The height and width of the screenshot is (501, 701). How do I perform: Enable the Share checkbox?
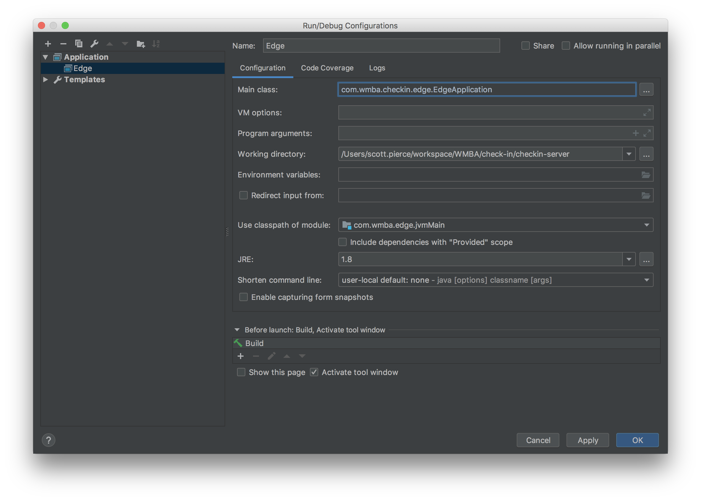tap(525, 46)
